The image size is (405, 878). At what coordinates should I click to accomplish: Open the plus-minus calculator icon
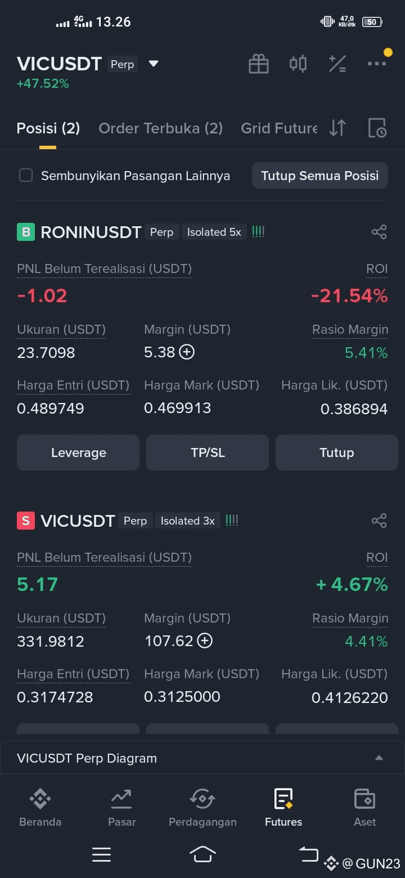tap(337, 64)
